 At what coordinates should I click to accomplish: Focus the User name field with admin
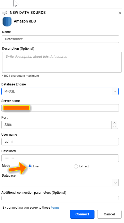point(60,142)
